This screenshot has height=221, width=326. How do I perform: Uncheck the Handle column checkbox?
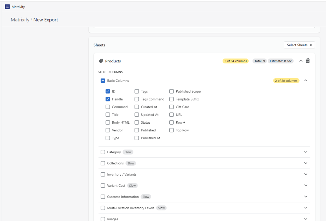(x=108, y=99)
